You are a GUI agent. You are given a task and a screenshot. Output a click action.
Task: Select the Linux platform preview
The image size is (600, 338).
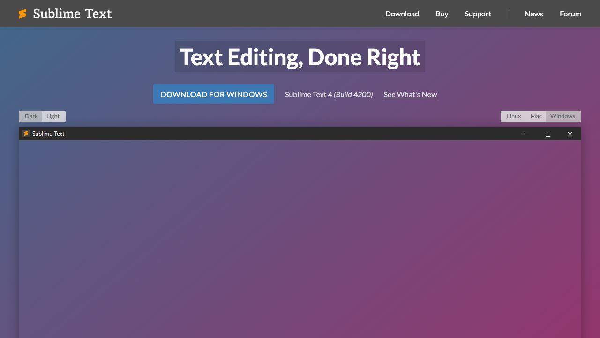[514, 116]
